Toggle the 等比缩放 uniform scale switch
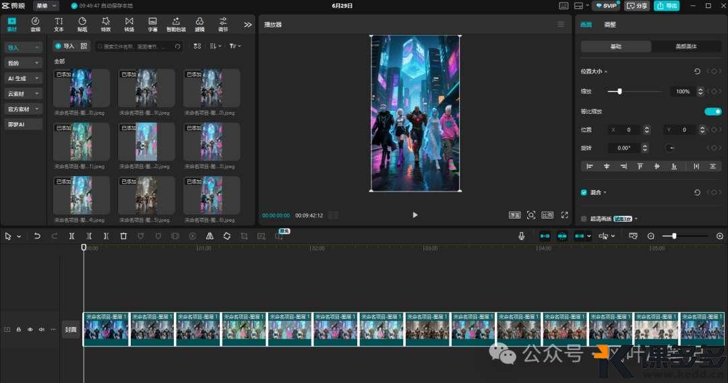728x383 pixels. coord(712,111)
